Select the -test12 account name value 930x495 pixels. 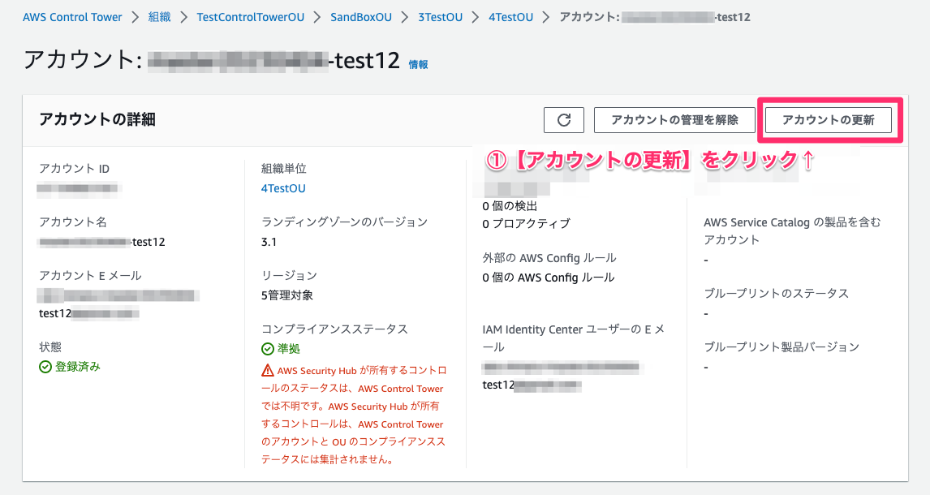(x=101, y=242)
